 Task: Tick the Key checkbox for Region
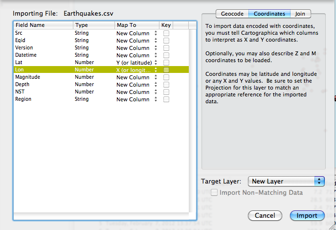pos(166,99)
